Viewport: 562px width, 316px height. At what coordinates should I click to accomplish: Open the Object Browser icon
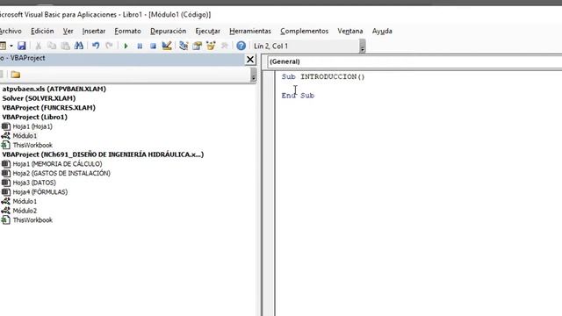tap(211, 46)
